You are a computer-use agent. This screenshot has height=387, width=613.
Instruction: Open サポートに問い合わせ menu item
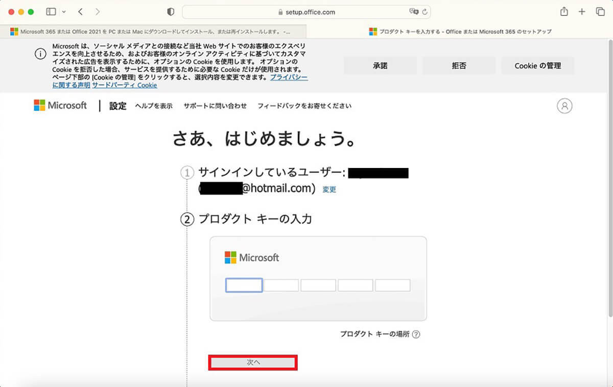(215, 106)
